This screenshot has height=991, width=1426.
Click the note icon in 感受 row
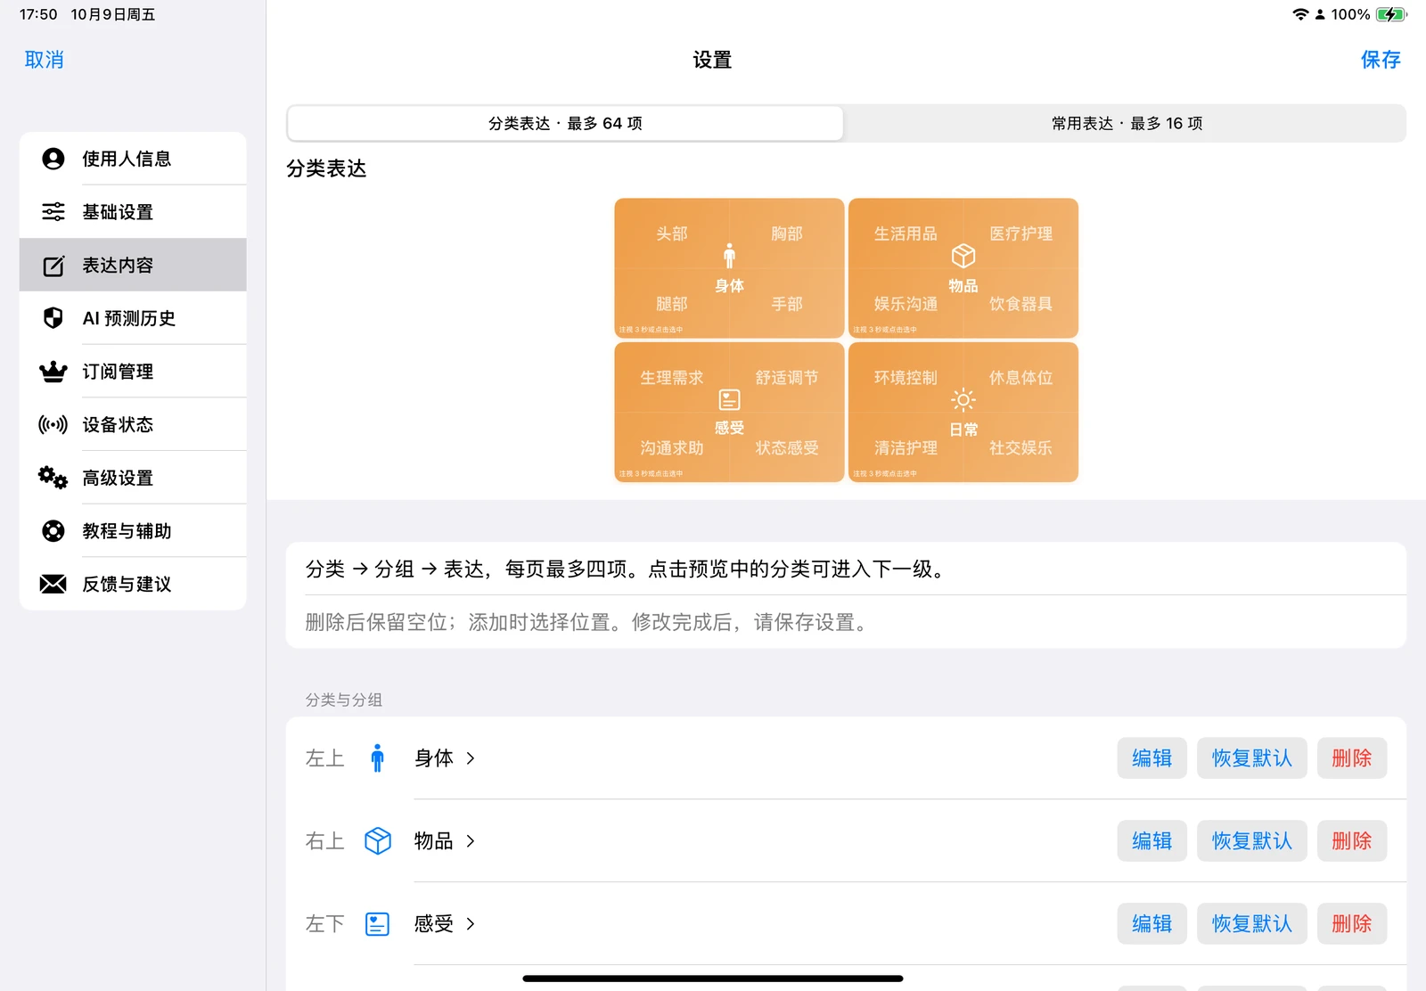pyautogui.click(x=378, y=924)
